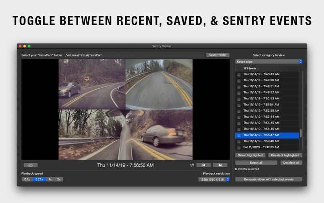
Task: Open folder icon button below video
Action: [x=31, y=165]
